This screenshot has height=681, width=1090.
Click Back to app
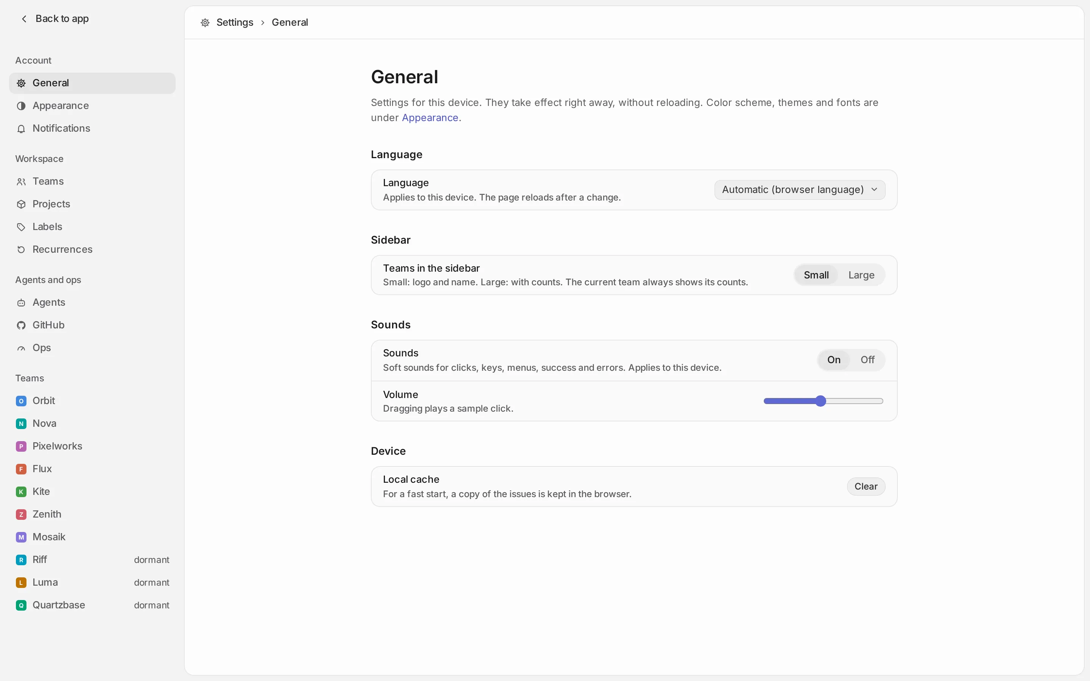tap(55, 19)
